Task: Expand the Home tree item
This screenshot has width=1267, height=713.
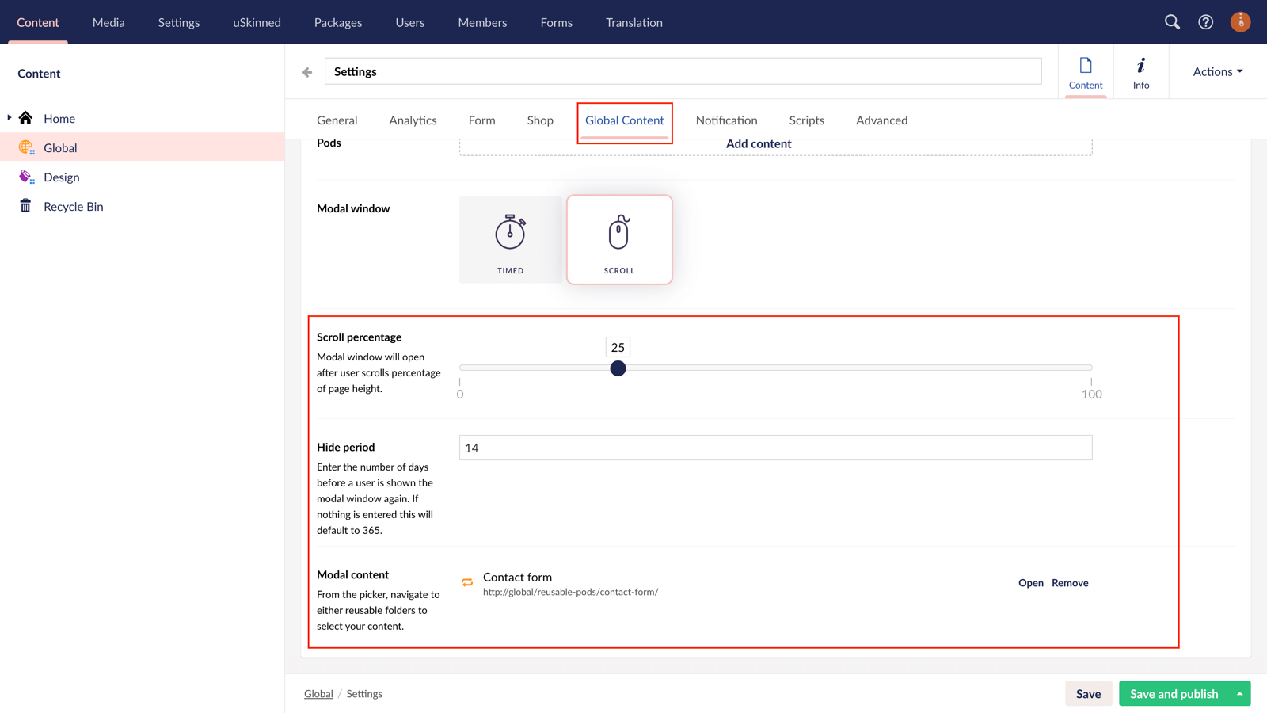Action: [x=10, y=118]
